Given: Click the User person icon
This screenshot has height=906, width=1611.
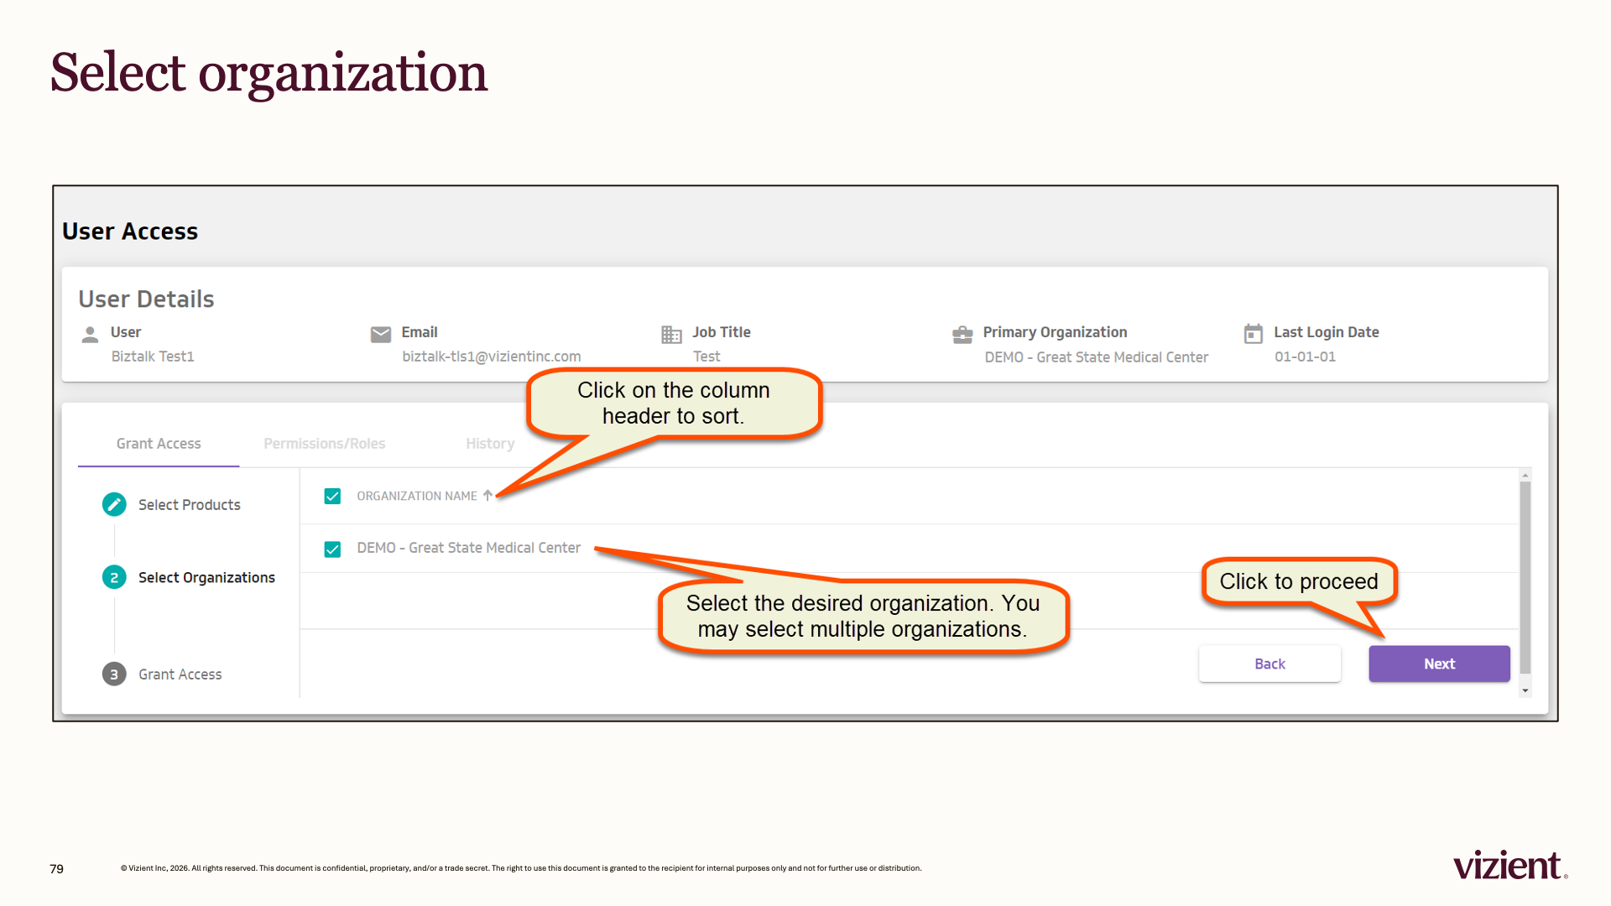Looking at the screenshot, I should 90,335.
